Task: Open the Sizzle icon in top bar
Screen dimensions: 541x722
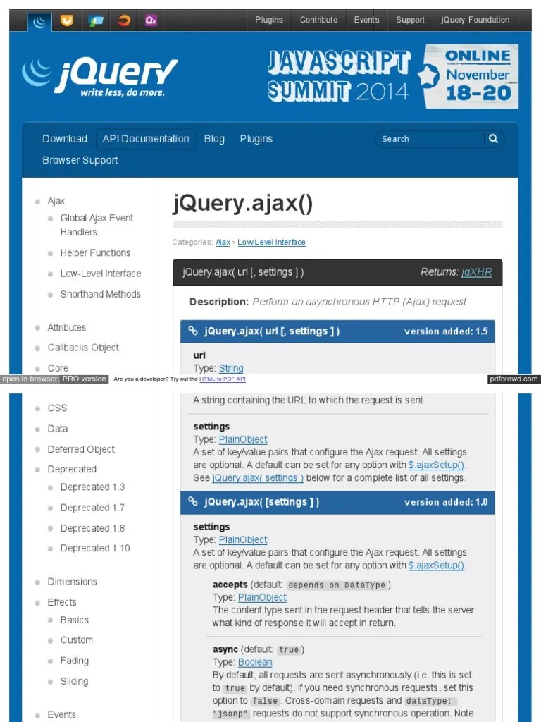Action: tap(123, 20)
